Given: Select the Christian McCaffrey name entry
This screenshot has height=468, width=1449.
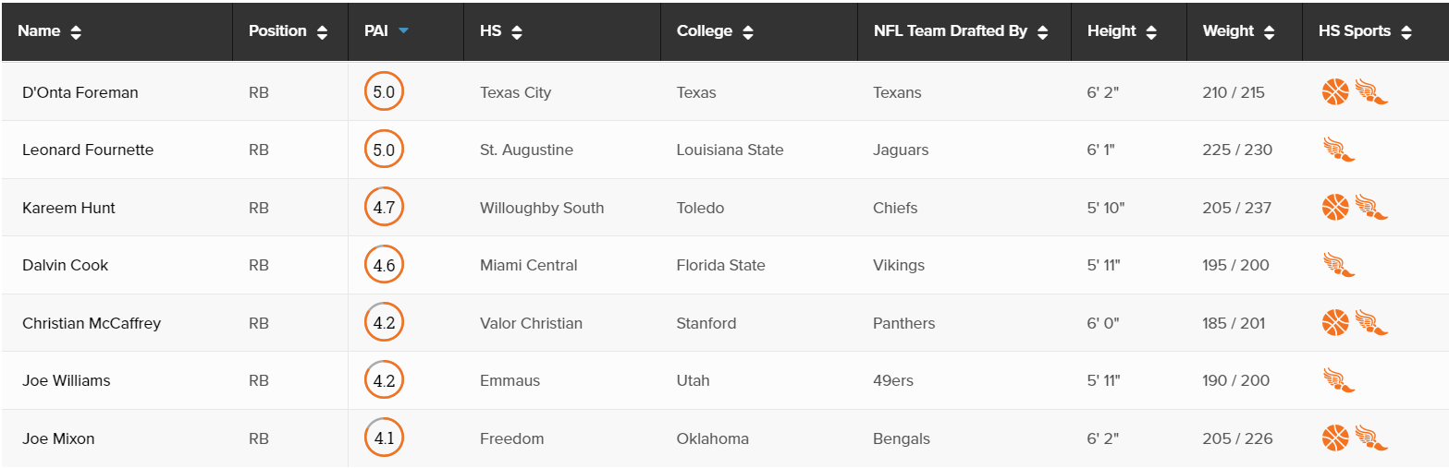Looking at the screenshot, I should pos(92,323).
